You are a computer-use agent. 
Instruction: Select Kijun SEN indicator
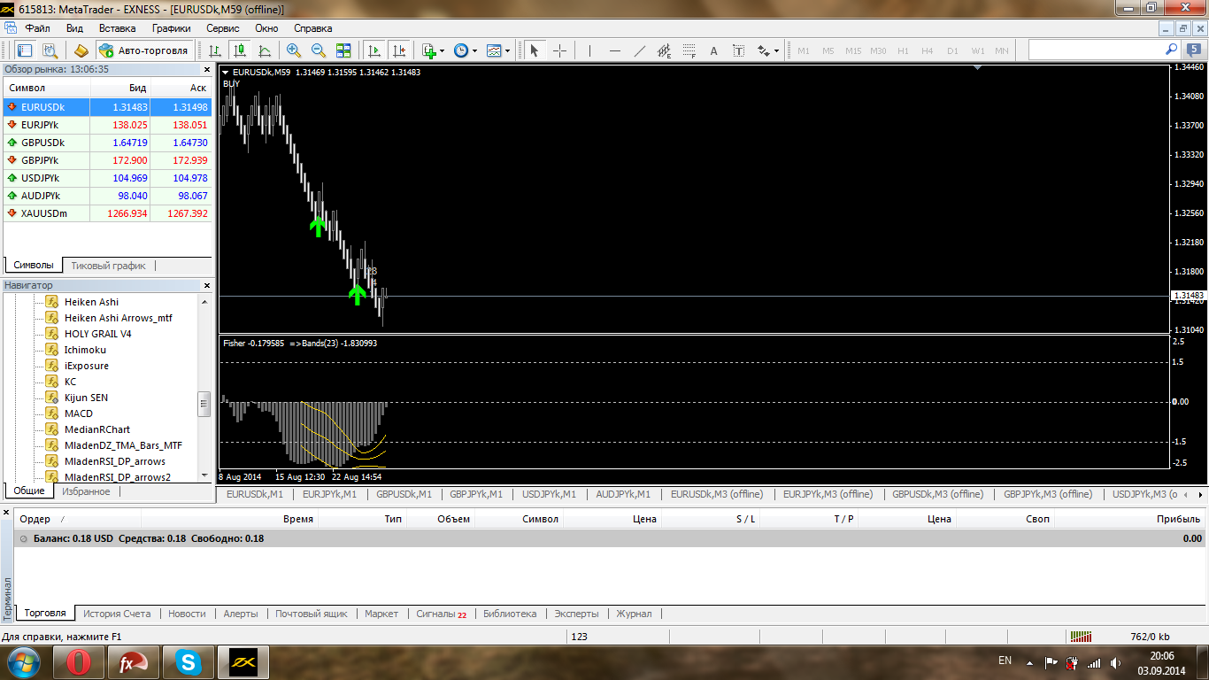[86, 398]
